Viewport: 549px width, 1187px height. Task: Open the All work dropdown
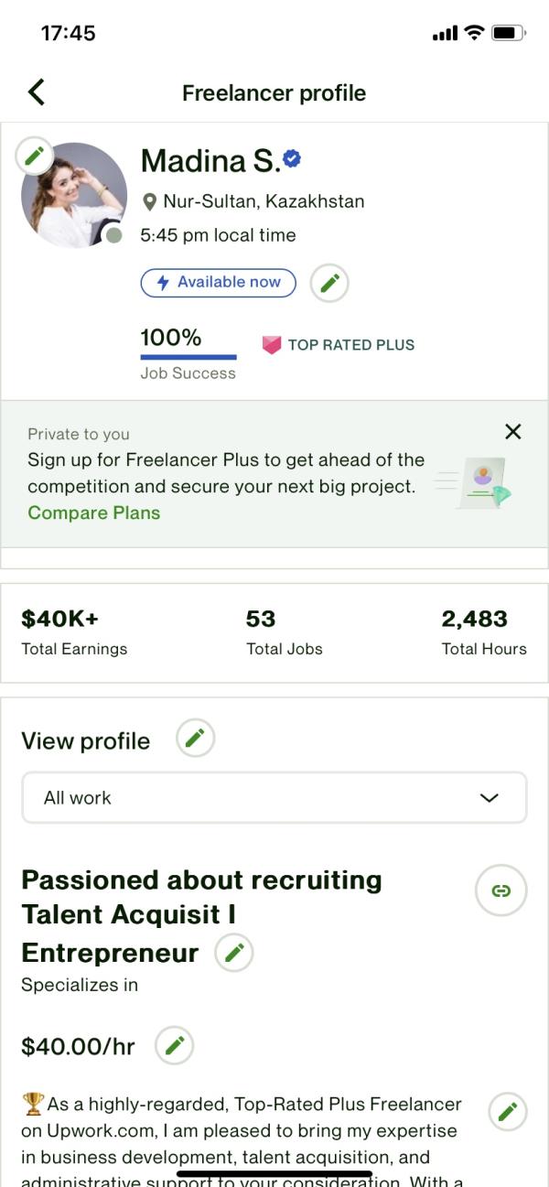coord(274,798)
